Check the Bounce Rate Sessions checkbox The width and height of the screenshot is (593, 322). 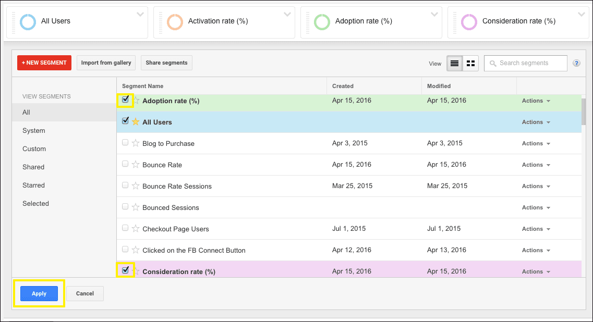point(125,185)
